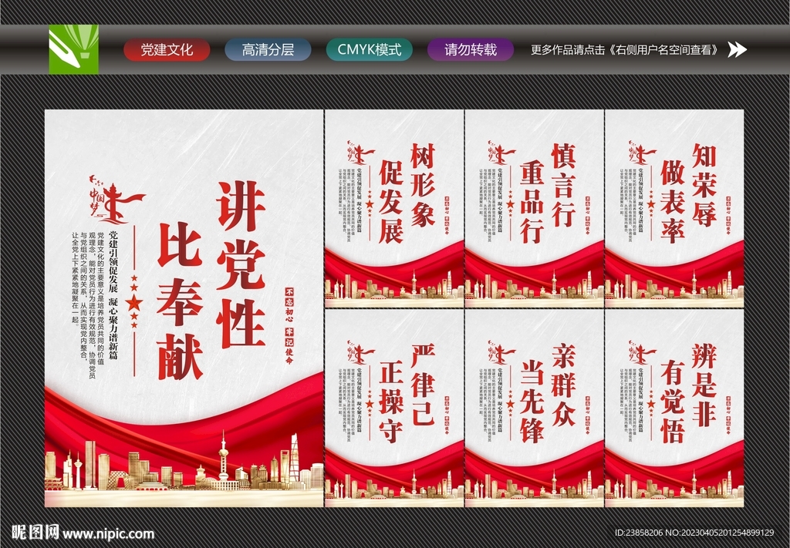Click the green CorelDRAW balloon logo

[73, 49]
